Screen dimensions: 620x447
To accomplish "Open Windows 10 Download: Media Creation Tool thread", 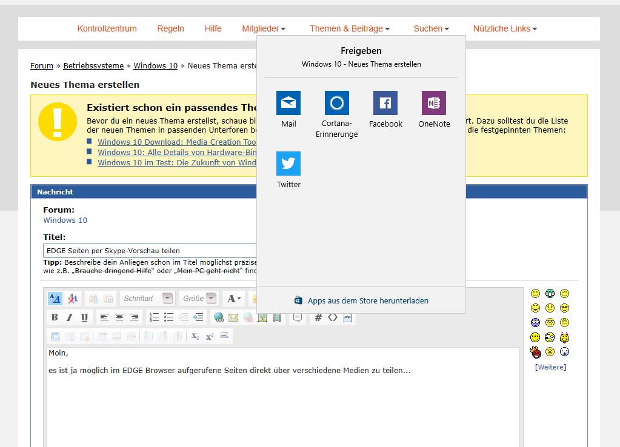I will [177, 142].
